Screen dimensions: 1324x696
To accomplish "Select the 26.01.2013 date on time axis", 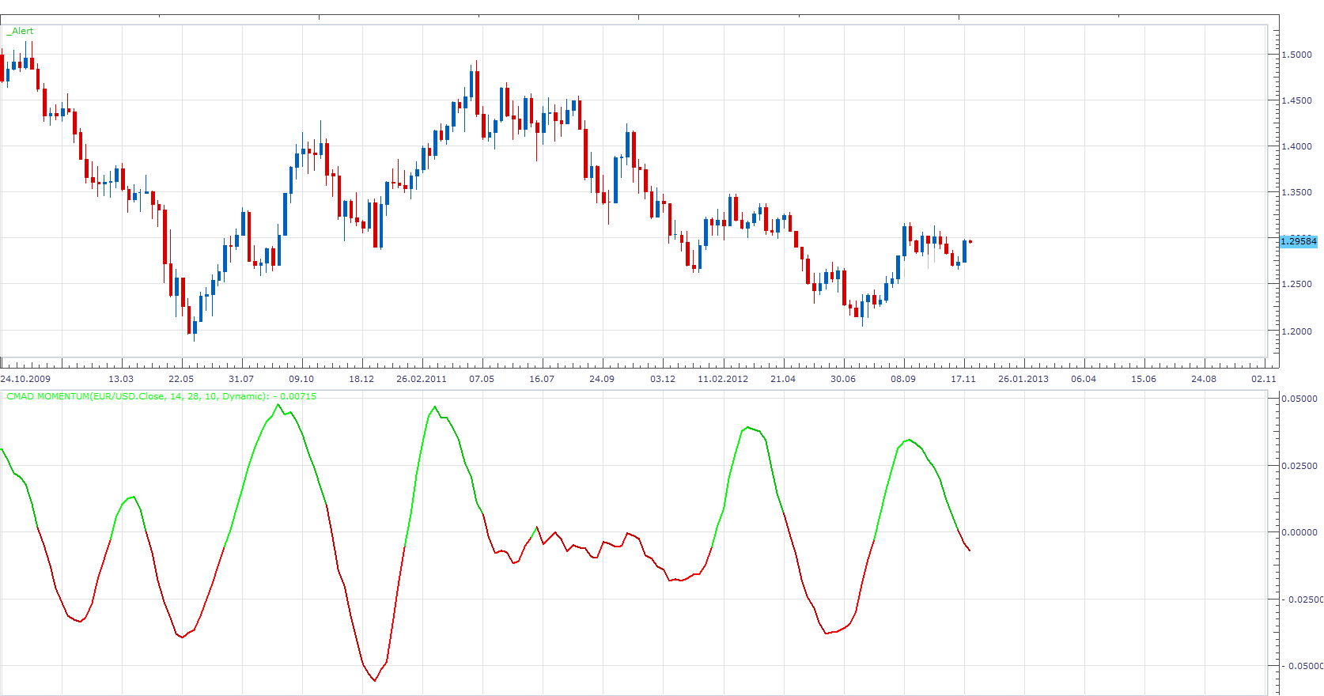I will (x=1023, y=379).
